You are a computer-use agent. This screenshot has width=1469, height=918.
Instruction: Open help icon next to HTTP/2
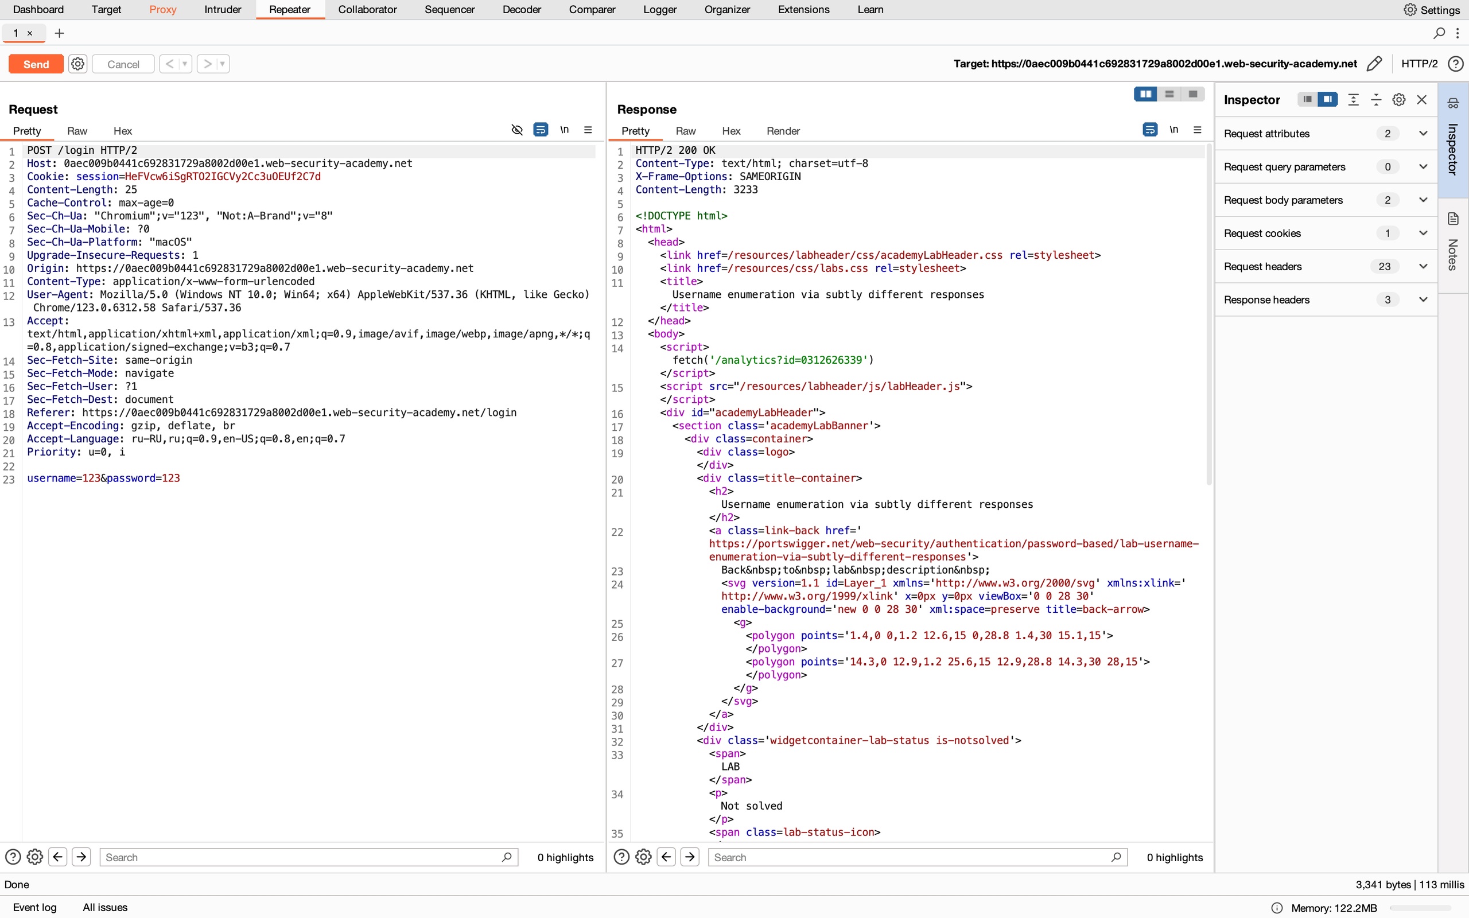point(1456,64)
